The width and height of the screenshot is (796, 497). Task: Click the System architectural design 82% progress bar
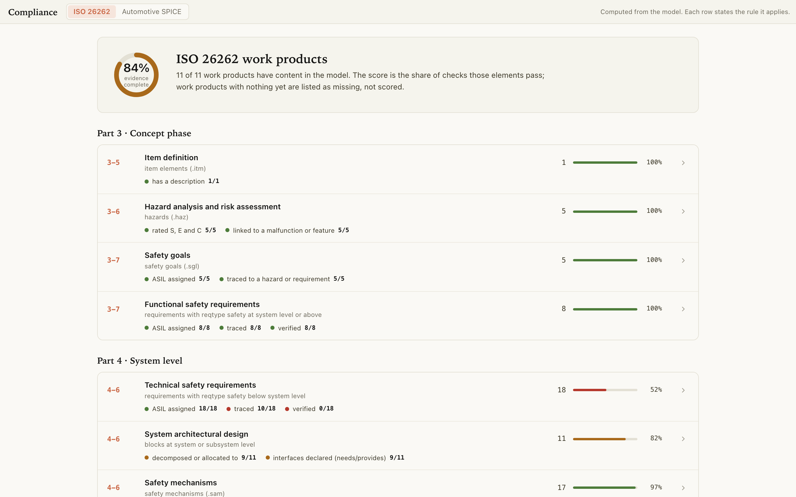605,439
